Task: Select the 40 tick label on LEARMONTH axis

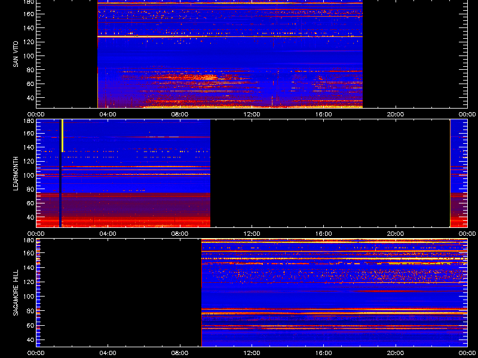Action: (x=30, y=217)
